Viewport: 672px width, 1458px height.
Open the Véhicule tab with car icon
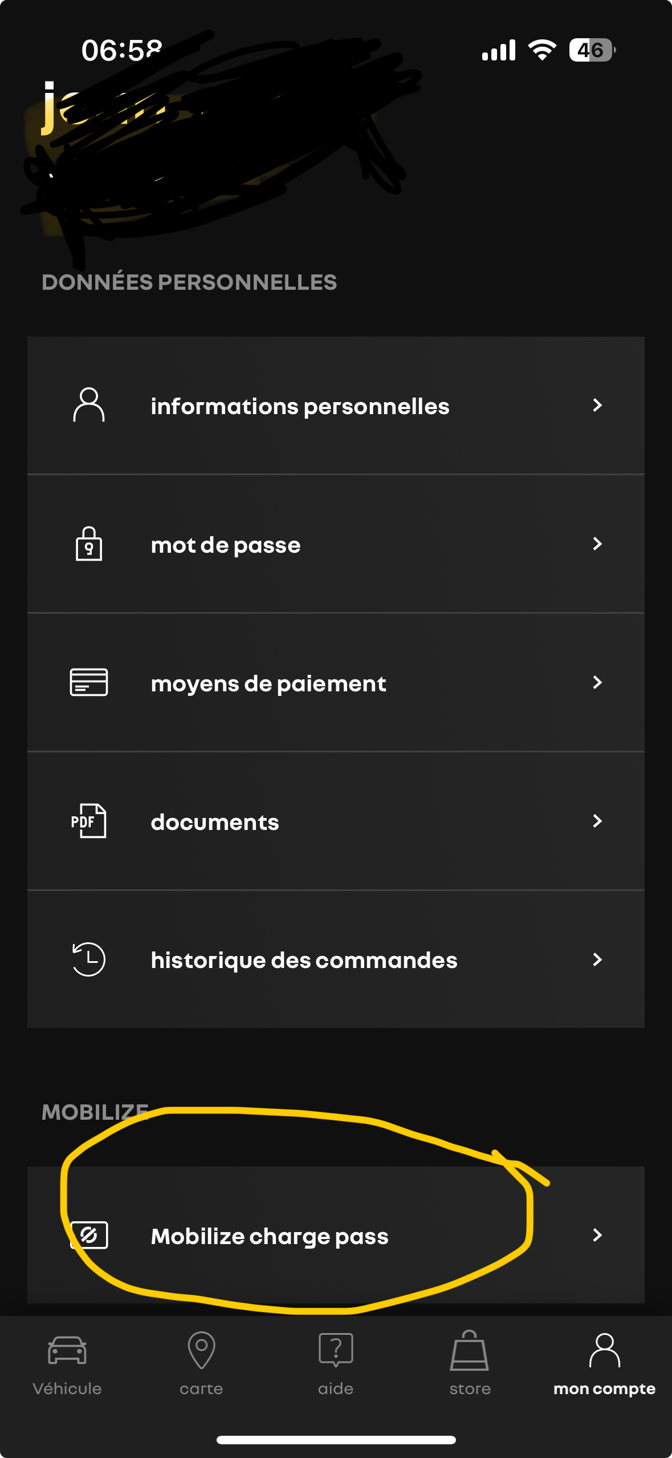click(67, 1363)
